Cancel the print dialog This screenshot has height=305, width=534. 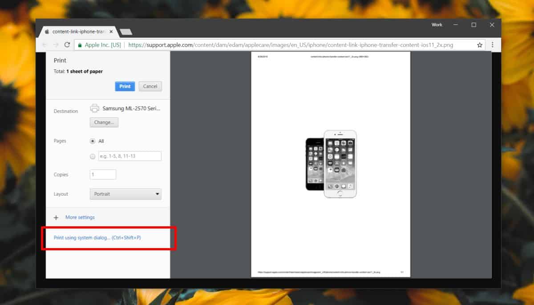(150, 86)
